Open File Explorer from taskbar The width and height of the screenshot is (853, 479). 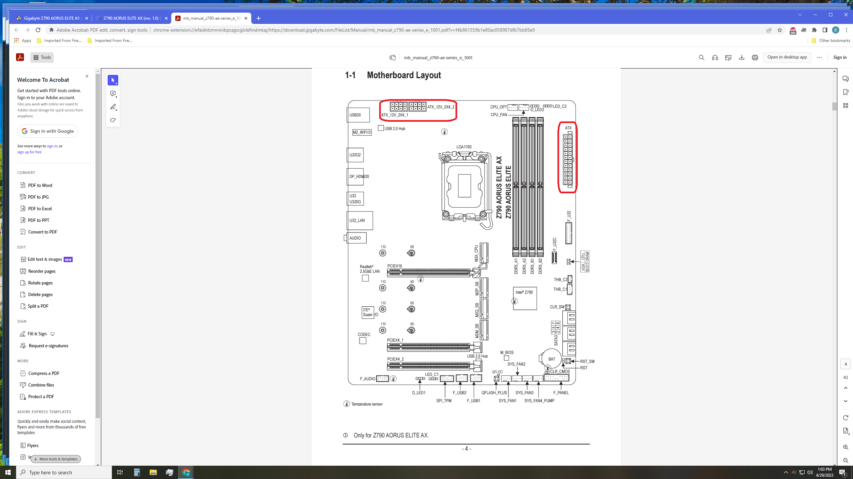(153, 472)
